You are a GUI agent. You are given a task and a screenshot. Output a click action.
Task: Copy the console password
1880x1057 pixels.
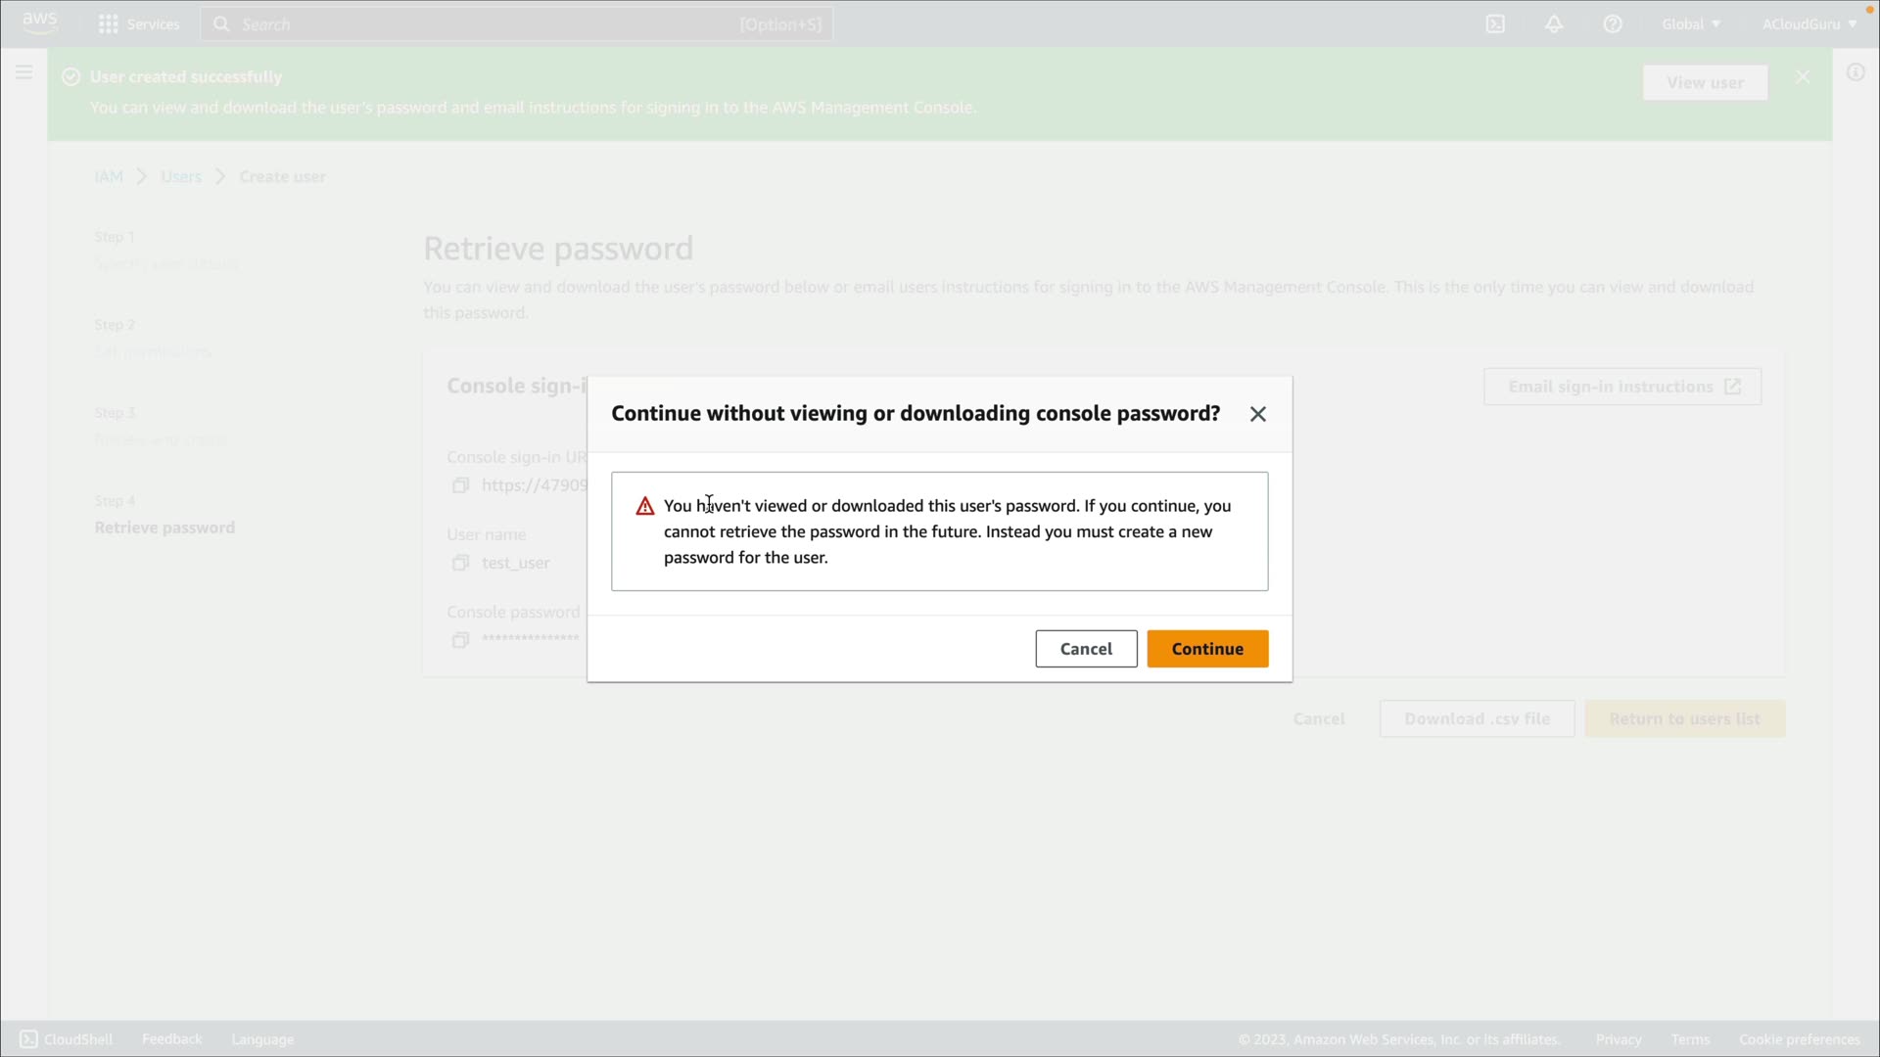click(x=460, y=640)
